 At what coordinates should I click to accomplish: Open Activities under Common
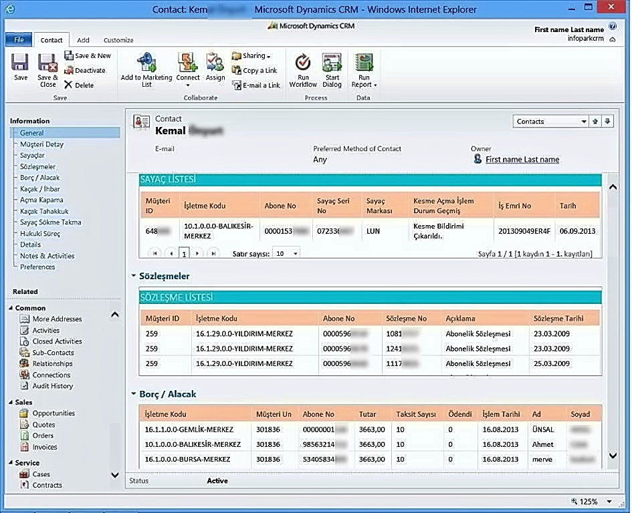[x=40, y=330]
